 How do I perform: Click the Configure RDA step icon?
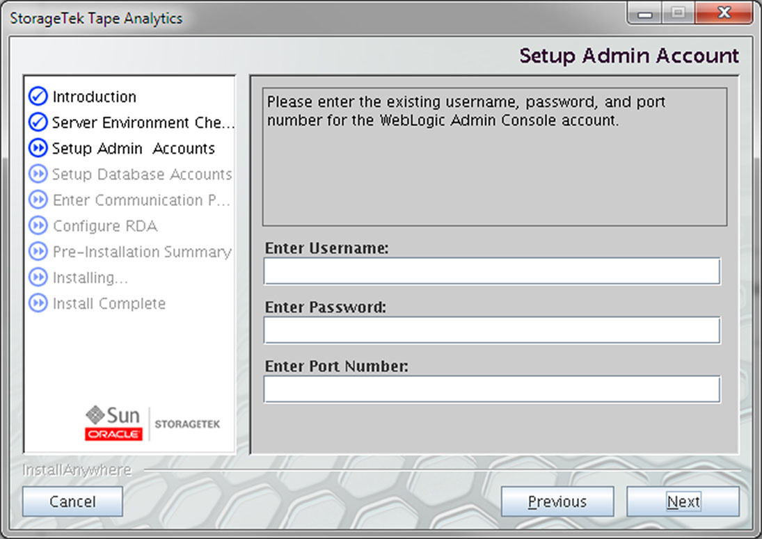[x=38, y=226]
